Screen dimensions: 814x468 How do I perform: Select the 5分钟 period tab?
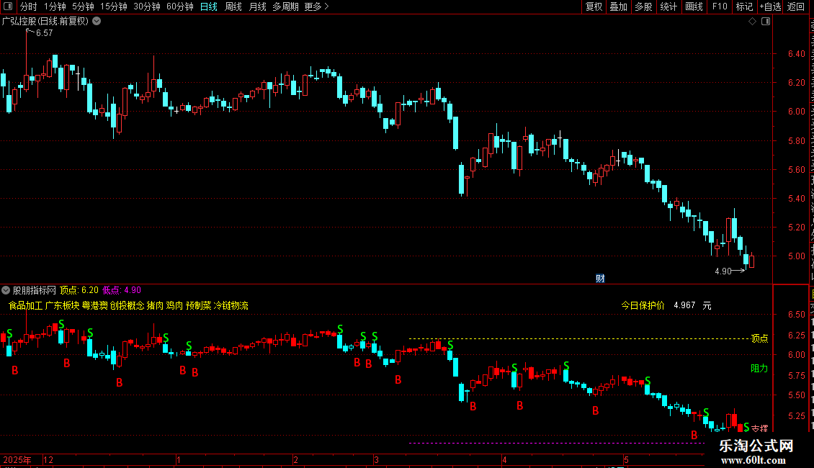click(83, 6)
